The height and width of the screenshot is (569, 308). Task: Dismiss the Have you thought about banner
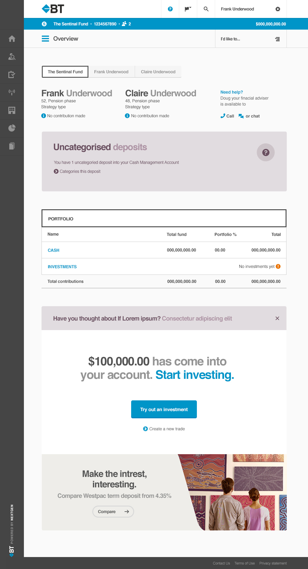click(277, 318)
